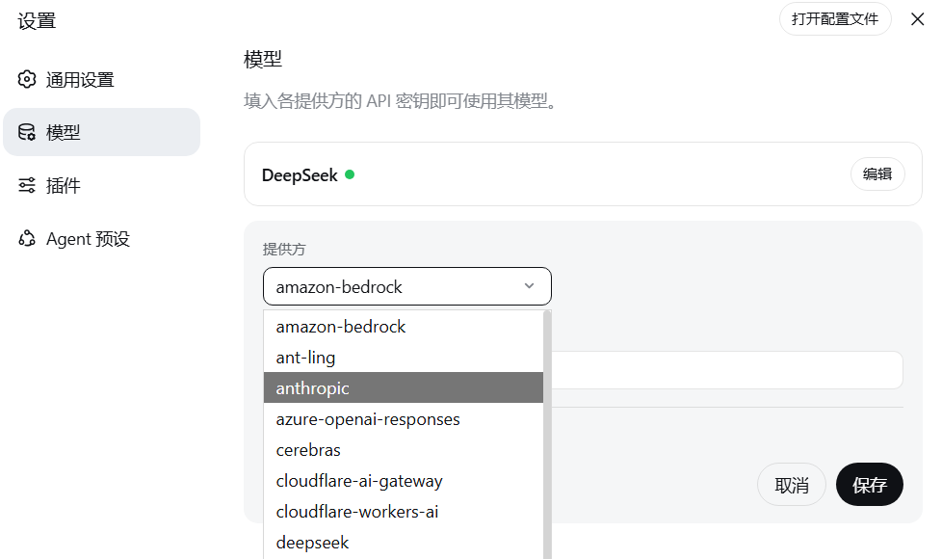The height and width of the screenshot is (559, 942).
Task: Open the Agent 预设 tab
Action: point(101,239)
